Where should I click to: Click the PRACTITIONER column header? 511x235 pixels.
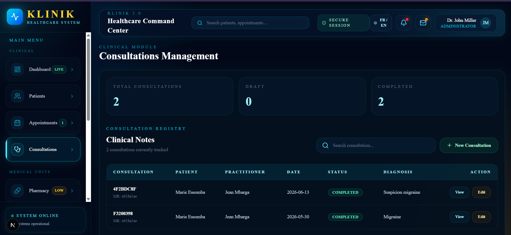click(245, 172)
